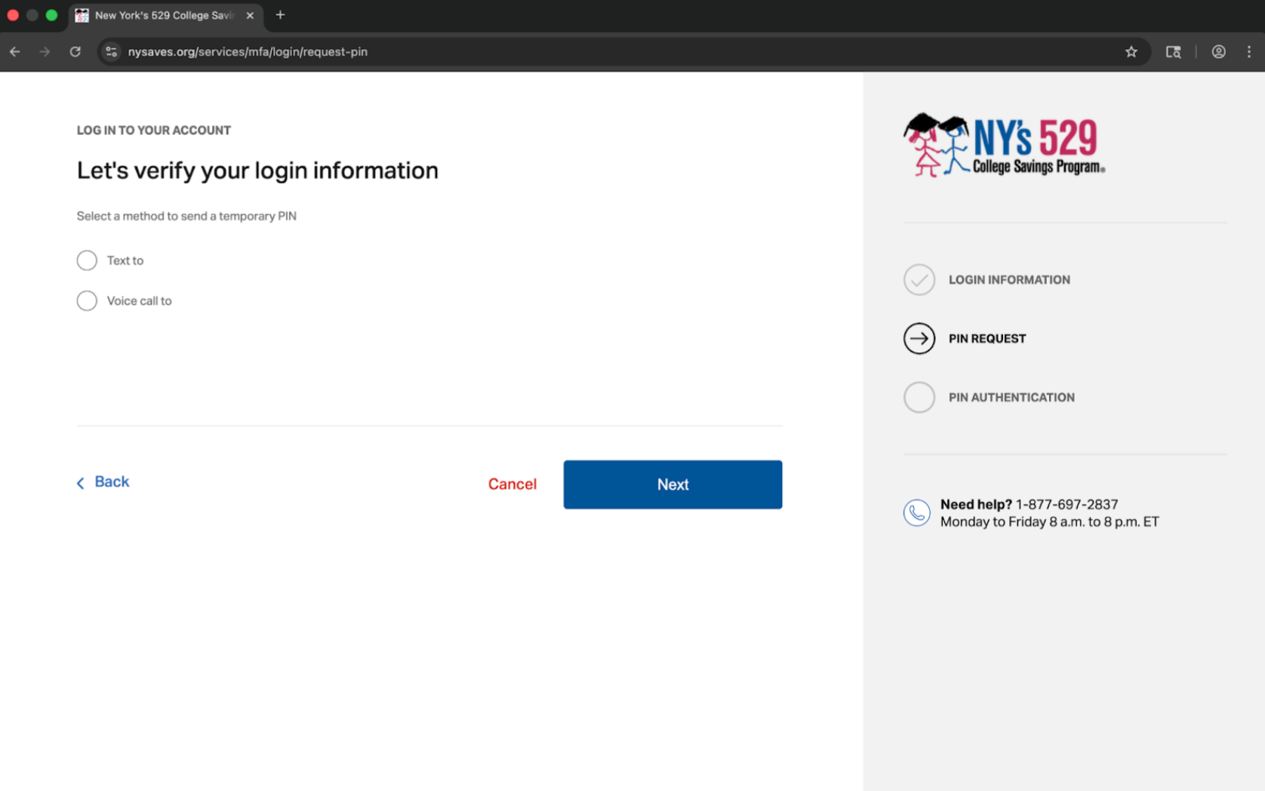Viewport: 1265px width, 791px height.
Task: Go back using the Back link
Action: coord(103,482)
